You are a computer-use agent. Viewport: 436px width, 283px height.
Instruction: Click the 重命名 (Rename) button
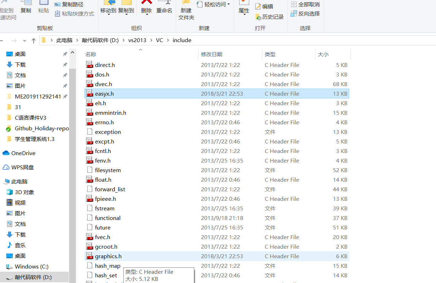164,7
